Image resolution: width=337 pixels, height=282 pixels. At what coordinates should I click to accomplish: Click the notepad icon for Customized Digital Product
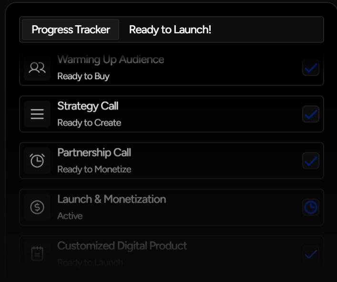(x=37, y=253)
